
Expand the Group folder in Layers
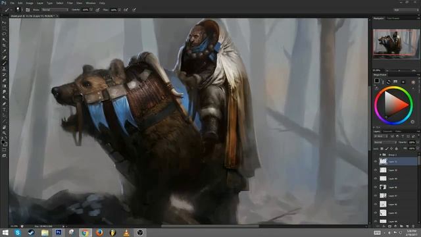click(x=380, y=155)
